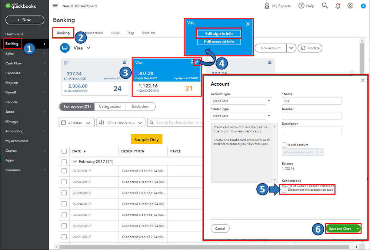Click the account Number input field
This screenshot has width=370, height=250.
pos(311,116)
